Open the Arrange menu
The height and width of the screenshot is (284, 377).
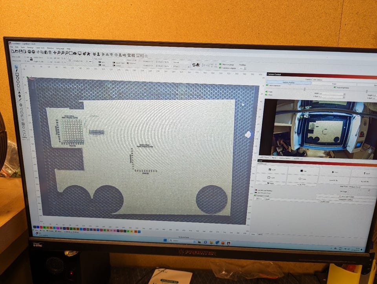click(x=30, y=48)
